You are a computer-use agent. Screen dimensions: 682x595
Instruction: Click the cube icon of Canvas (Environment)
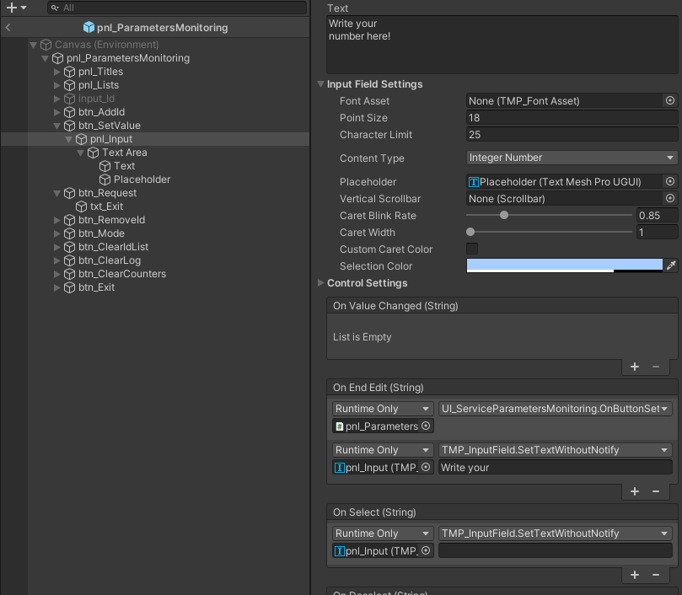point(46,45)
